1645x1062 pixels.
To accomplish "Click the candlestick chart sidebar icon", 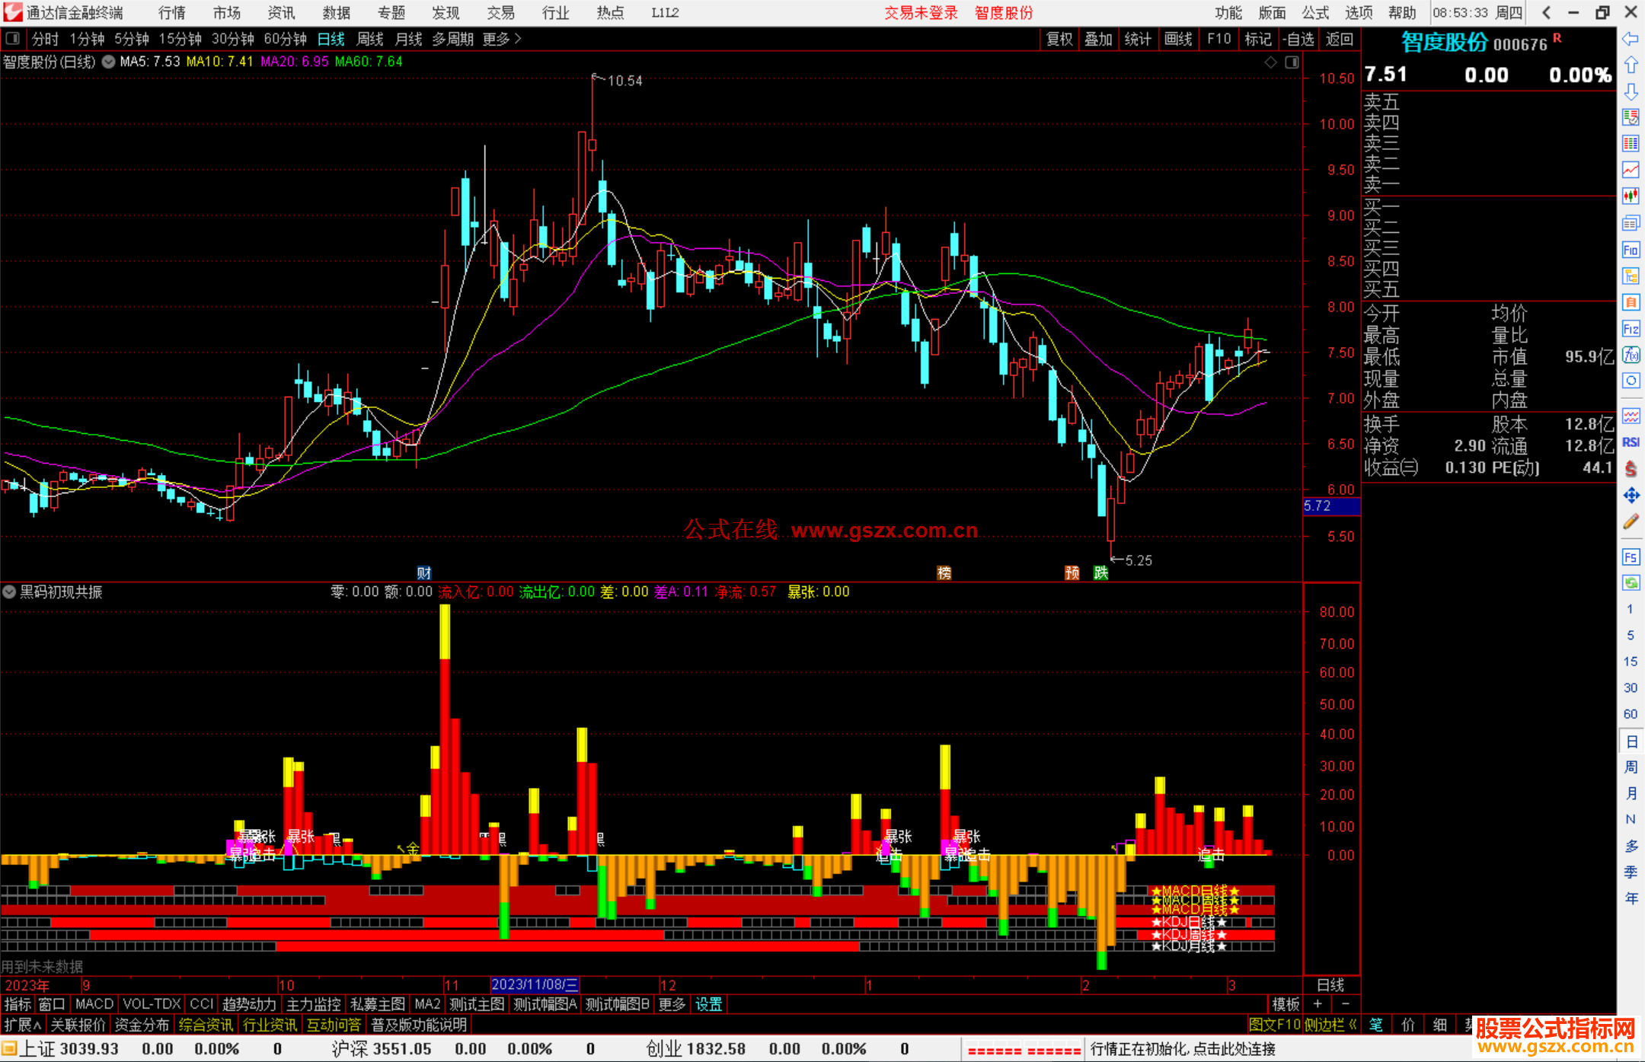I will tap(1631, 196).
